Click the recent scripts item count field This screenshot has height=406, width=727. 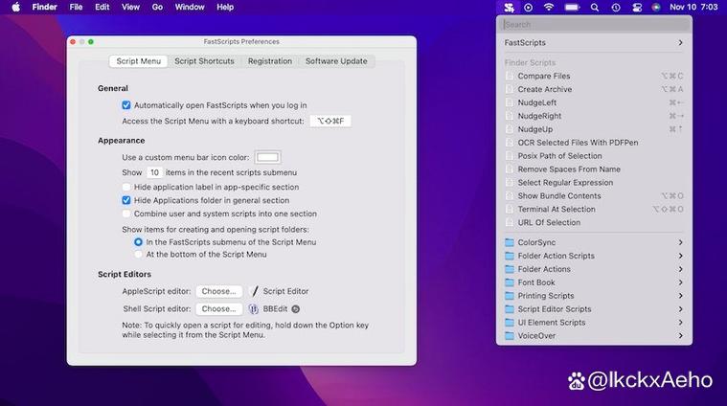[154, 172]
